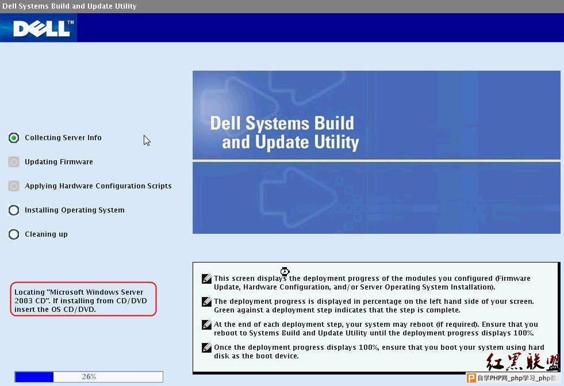Image resolution: width=564 pixels, height=386 pixels.
Task: Click the 'At the end of each deployment step' note
Action: [376, 329]
